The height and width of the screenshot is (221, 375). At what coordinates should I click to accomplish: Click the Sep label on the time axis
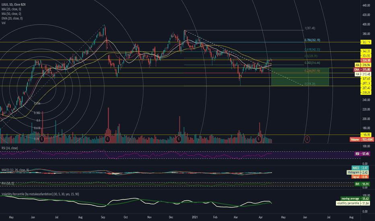(103, 217)
